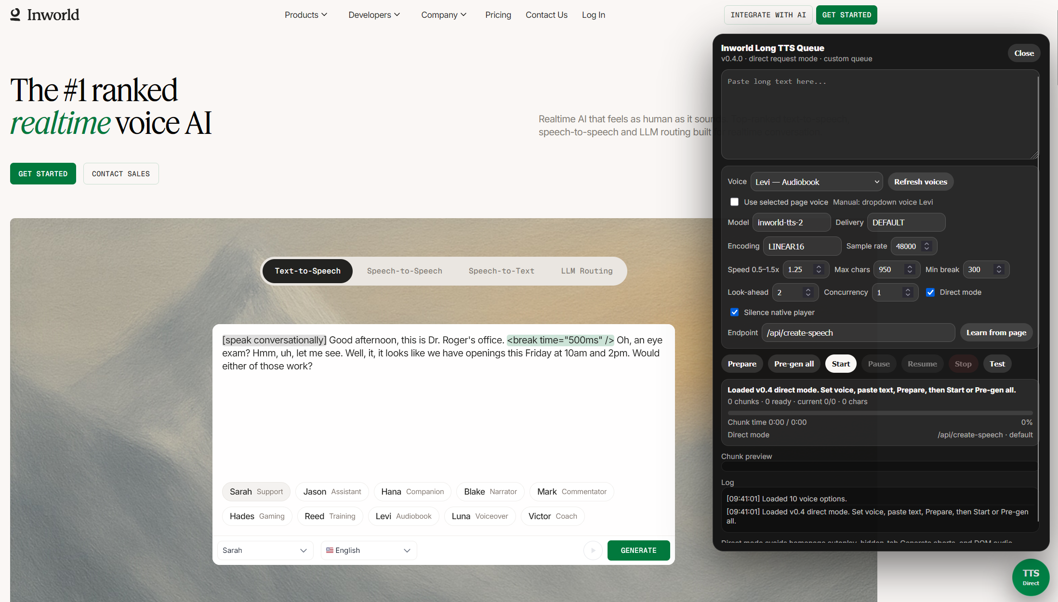Select the Victor Coach voice chip
Screen dimensions: 1058x602
tap(553, 516)
